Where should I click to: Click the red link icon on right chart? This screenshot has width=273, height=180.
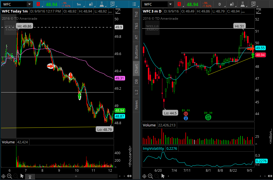coord(179,4)
